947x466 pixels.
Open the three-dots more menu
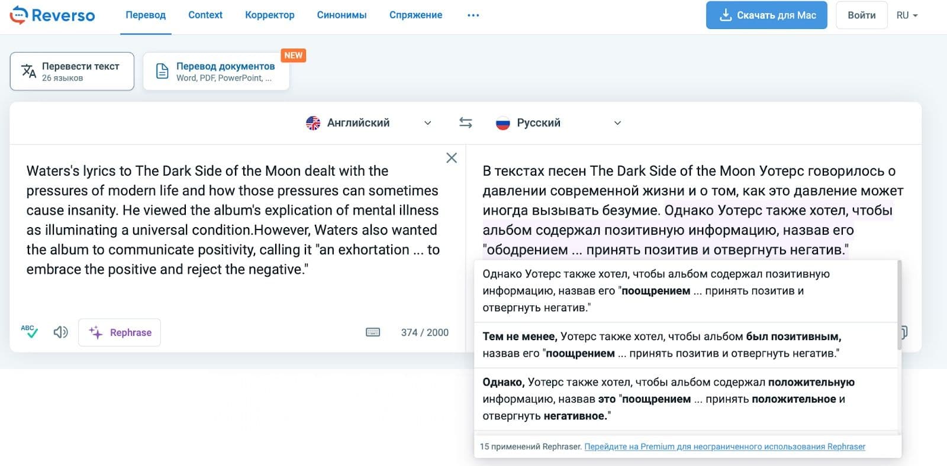coord(473,15)
